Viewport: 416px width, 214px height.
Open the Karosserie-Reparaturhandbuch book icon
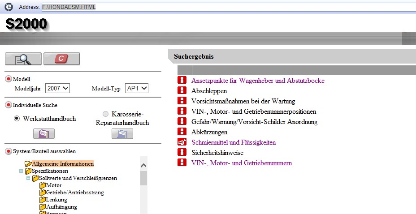122,133
